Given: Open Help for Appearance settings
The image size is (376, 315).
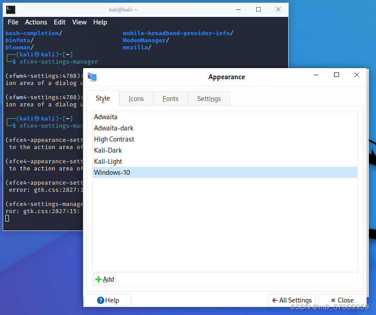Looking at the screenshot, I should pos(108,300).
